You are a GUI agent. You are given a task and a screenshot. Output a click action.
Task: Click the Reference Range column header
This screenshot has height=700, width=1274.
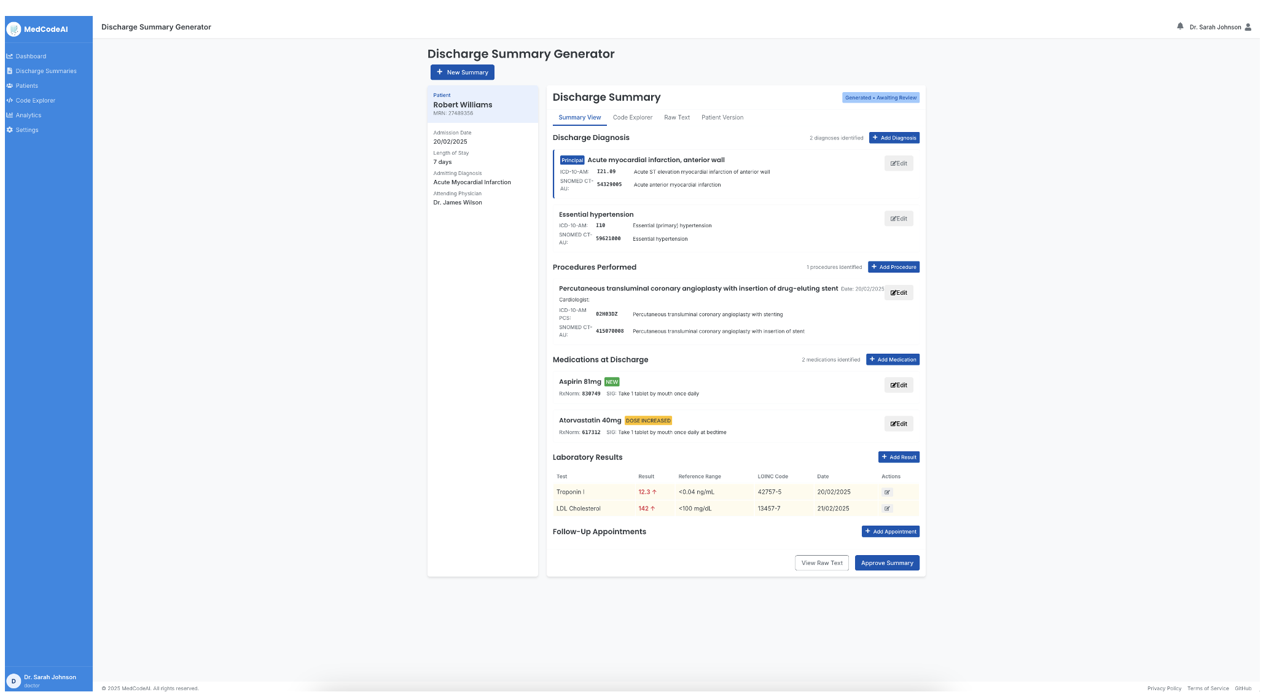click(x=700, y=476)
